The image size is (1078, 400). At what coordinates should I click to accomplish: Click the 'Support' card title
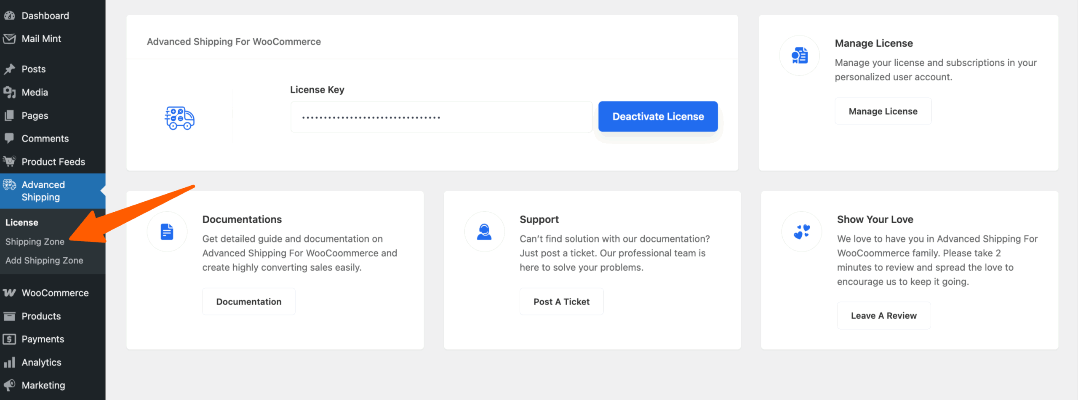tap(539, 219)
